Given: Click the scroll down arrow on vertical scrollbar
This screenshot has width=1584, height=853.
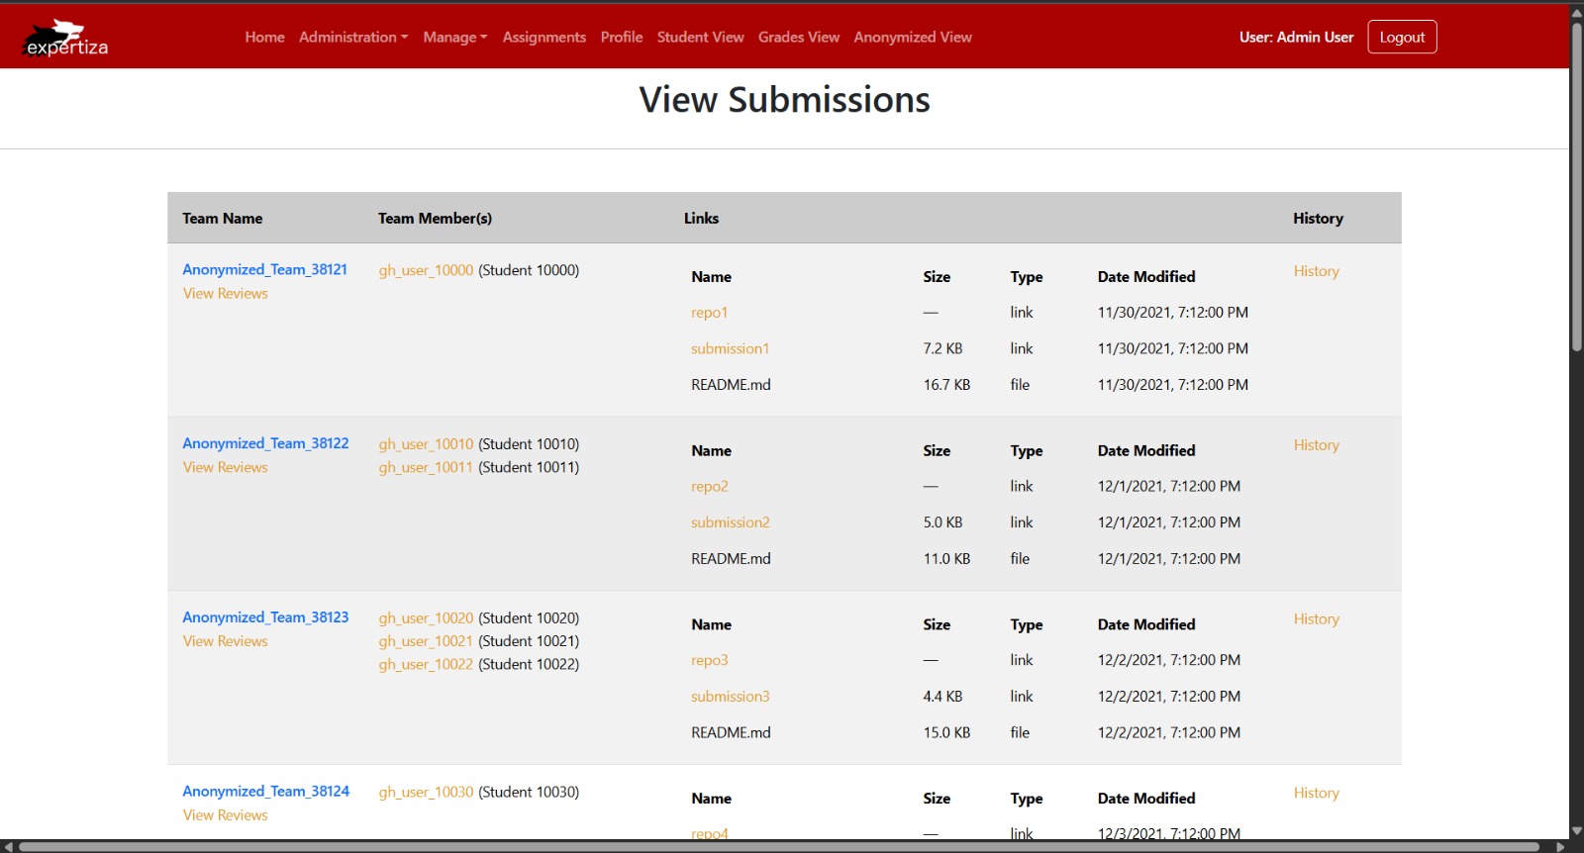Looking at the screenshot, I should point(1576,831).
